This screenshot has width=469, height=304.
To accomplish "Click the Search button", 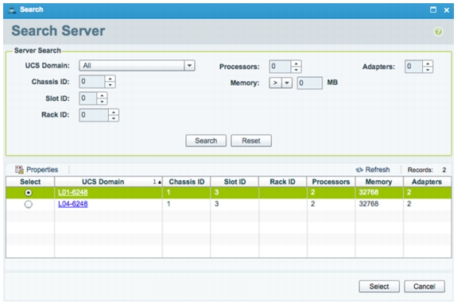I will 206,140.
